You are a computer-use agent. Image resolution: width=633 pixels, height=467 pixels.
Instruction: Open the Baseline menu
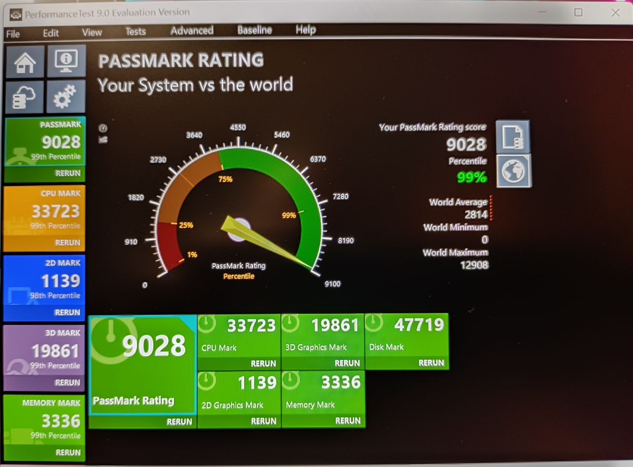point(255,30)
